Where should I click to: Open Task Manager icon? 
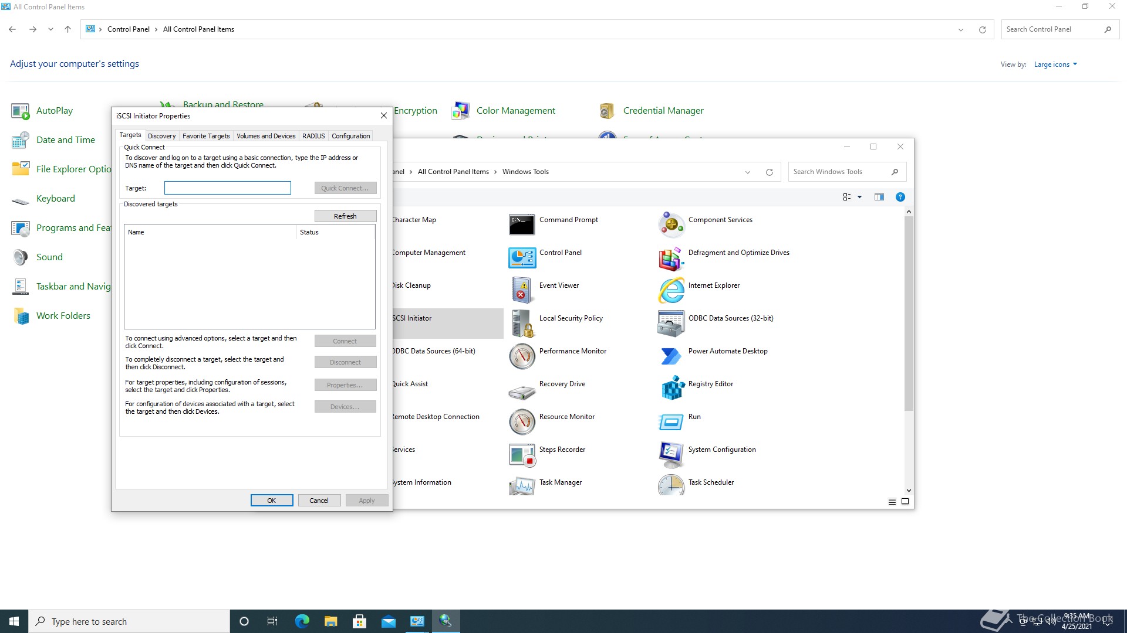[521, 486]
